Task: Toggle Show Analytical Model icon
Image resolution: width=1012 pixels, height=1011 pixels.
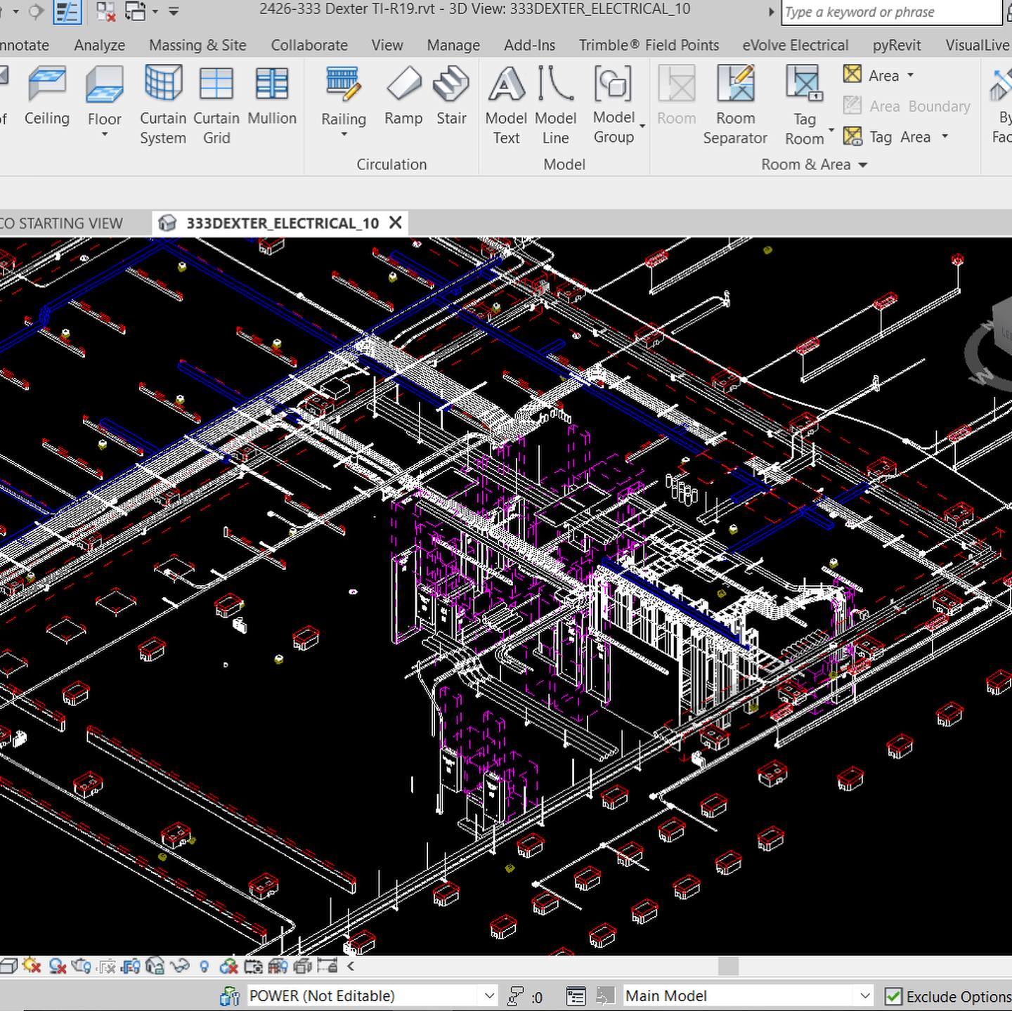Action: click(x=278, y=966)
